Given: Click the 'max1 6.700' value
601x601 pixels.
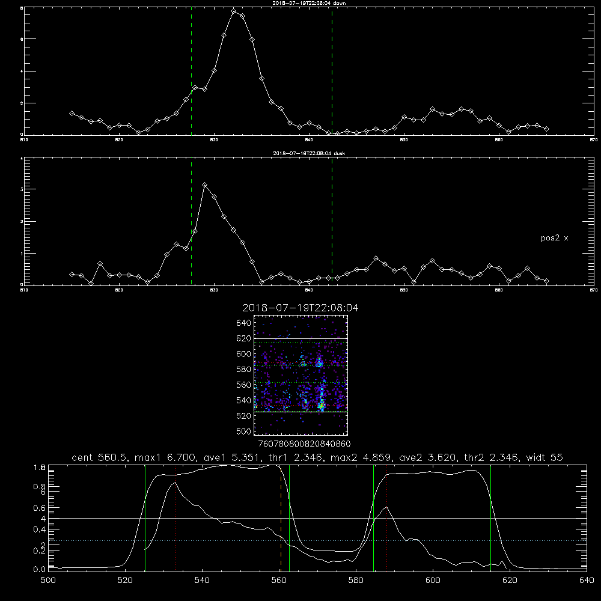Looking at the screenshot, I should pyautogui.click(x=163, y=457).
